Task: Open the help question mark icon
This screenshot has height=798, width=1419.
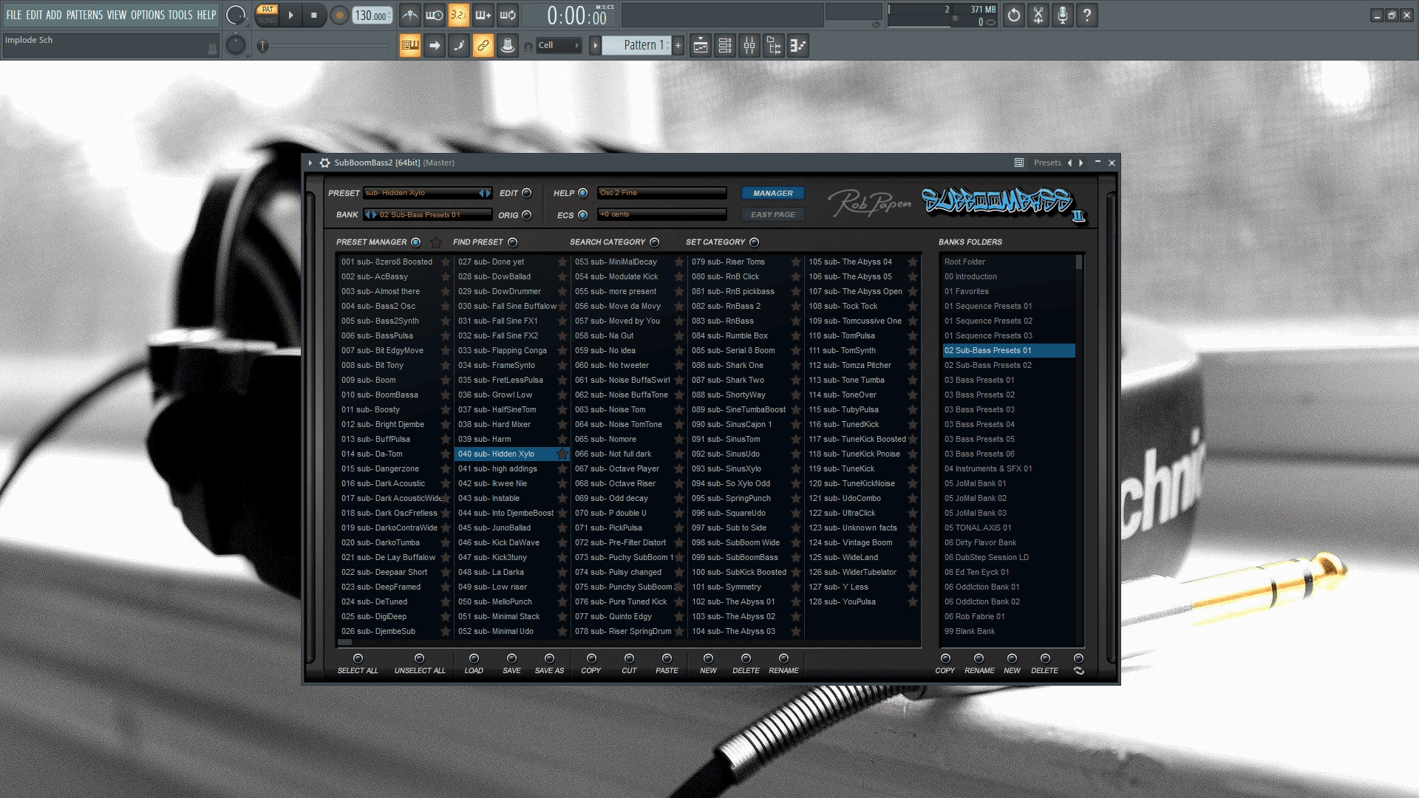Action: pyautogui.click(x=1087, y=15)
